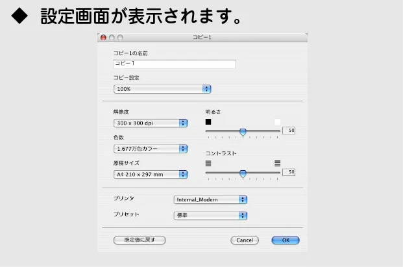Open the 原稿サイズ A4 dropdown
This screenshot has width=403, height=267.
[151, 174]
